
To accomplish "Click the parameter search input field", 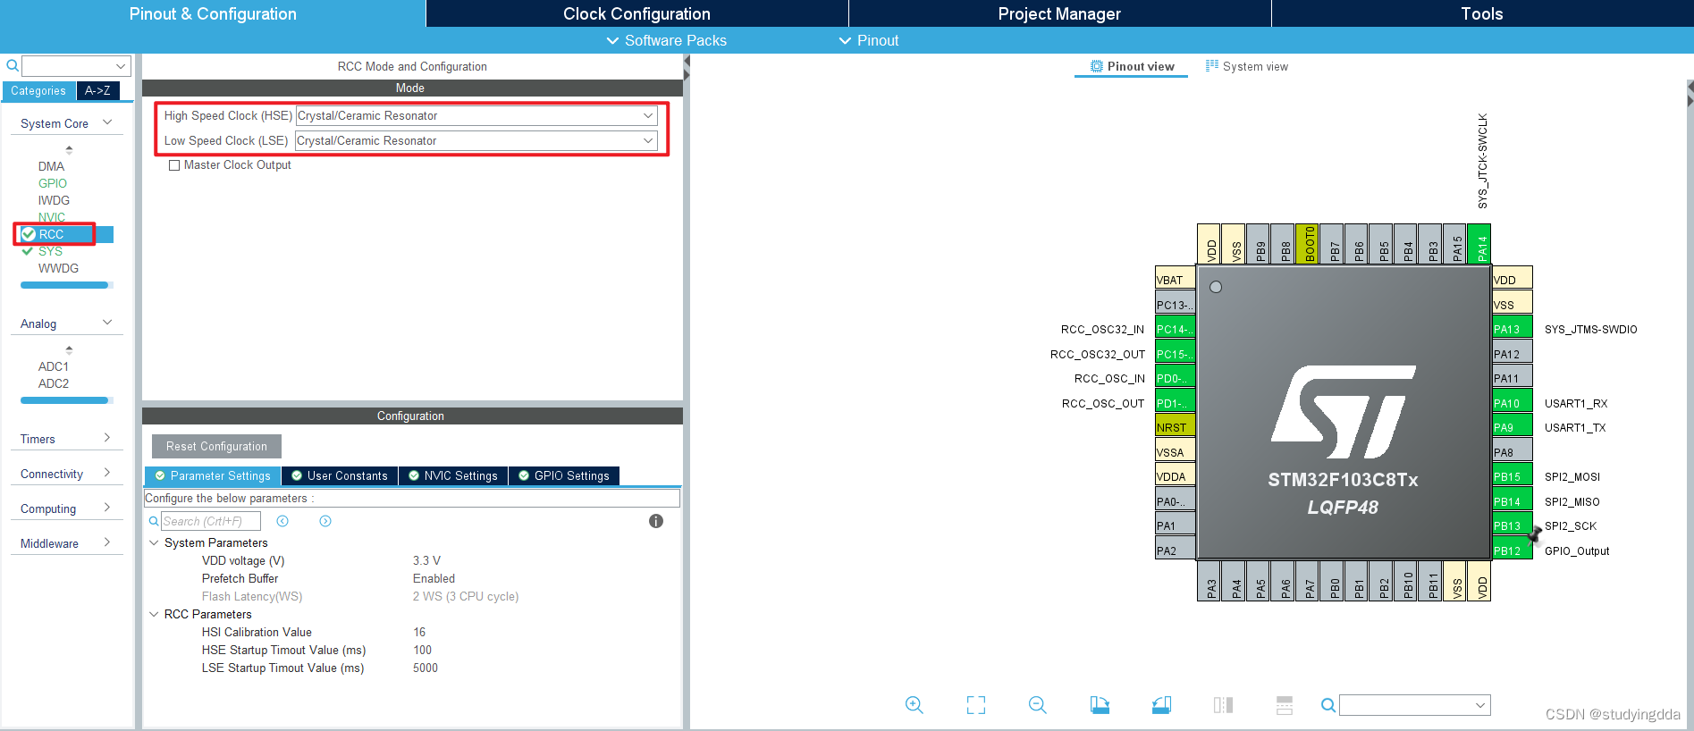I will coord(211,521).
